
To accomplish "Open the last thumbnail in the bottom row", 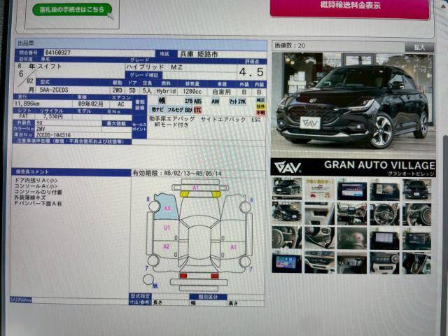I will (x=417, y=262).
